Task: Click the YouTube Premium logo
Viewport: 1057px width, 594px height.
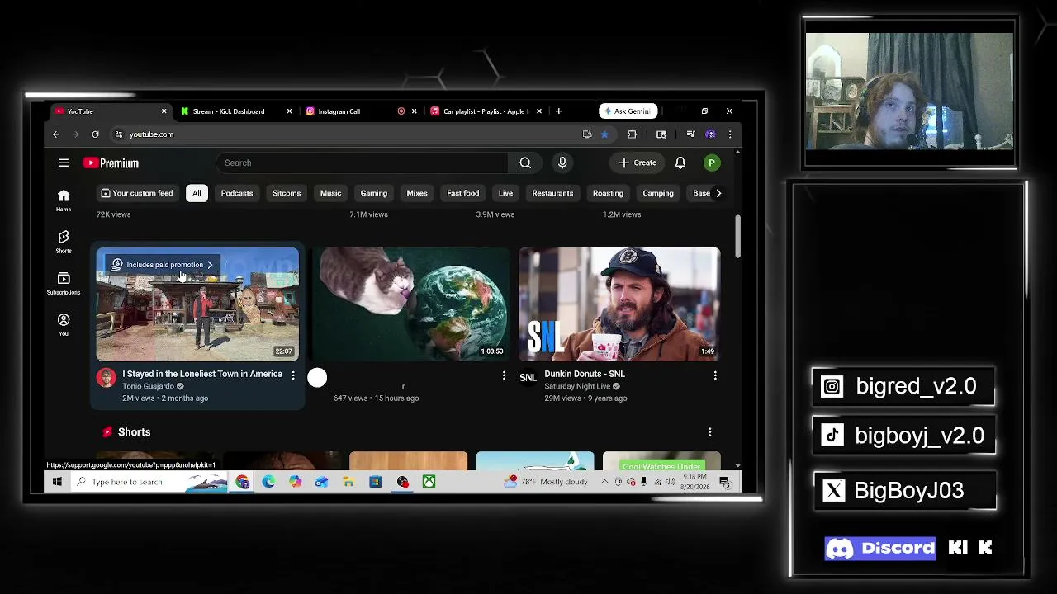Action: 111,163
